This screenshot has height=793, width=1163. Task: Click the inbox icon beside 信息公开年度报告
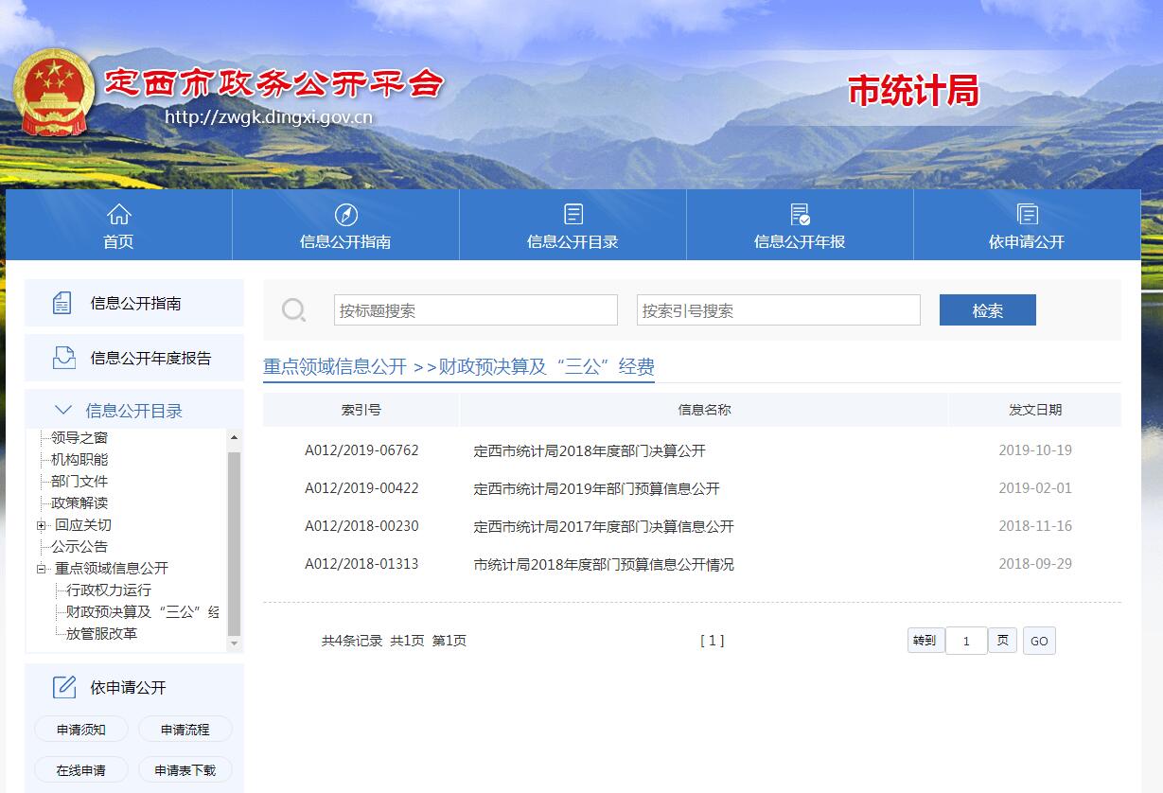(x=63, y=358)
